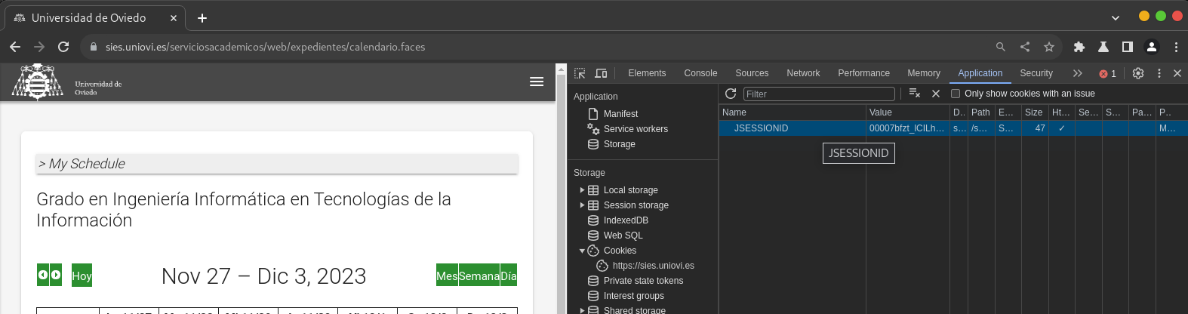The height and width of the screenshot is (314, 1188).
Task: Clear all cookies icon
Action: coord(915,94)
